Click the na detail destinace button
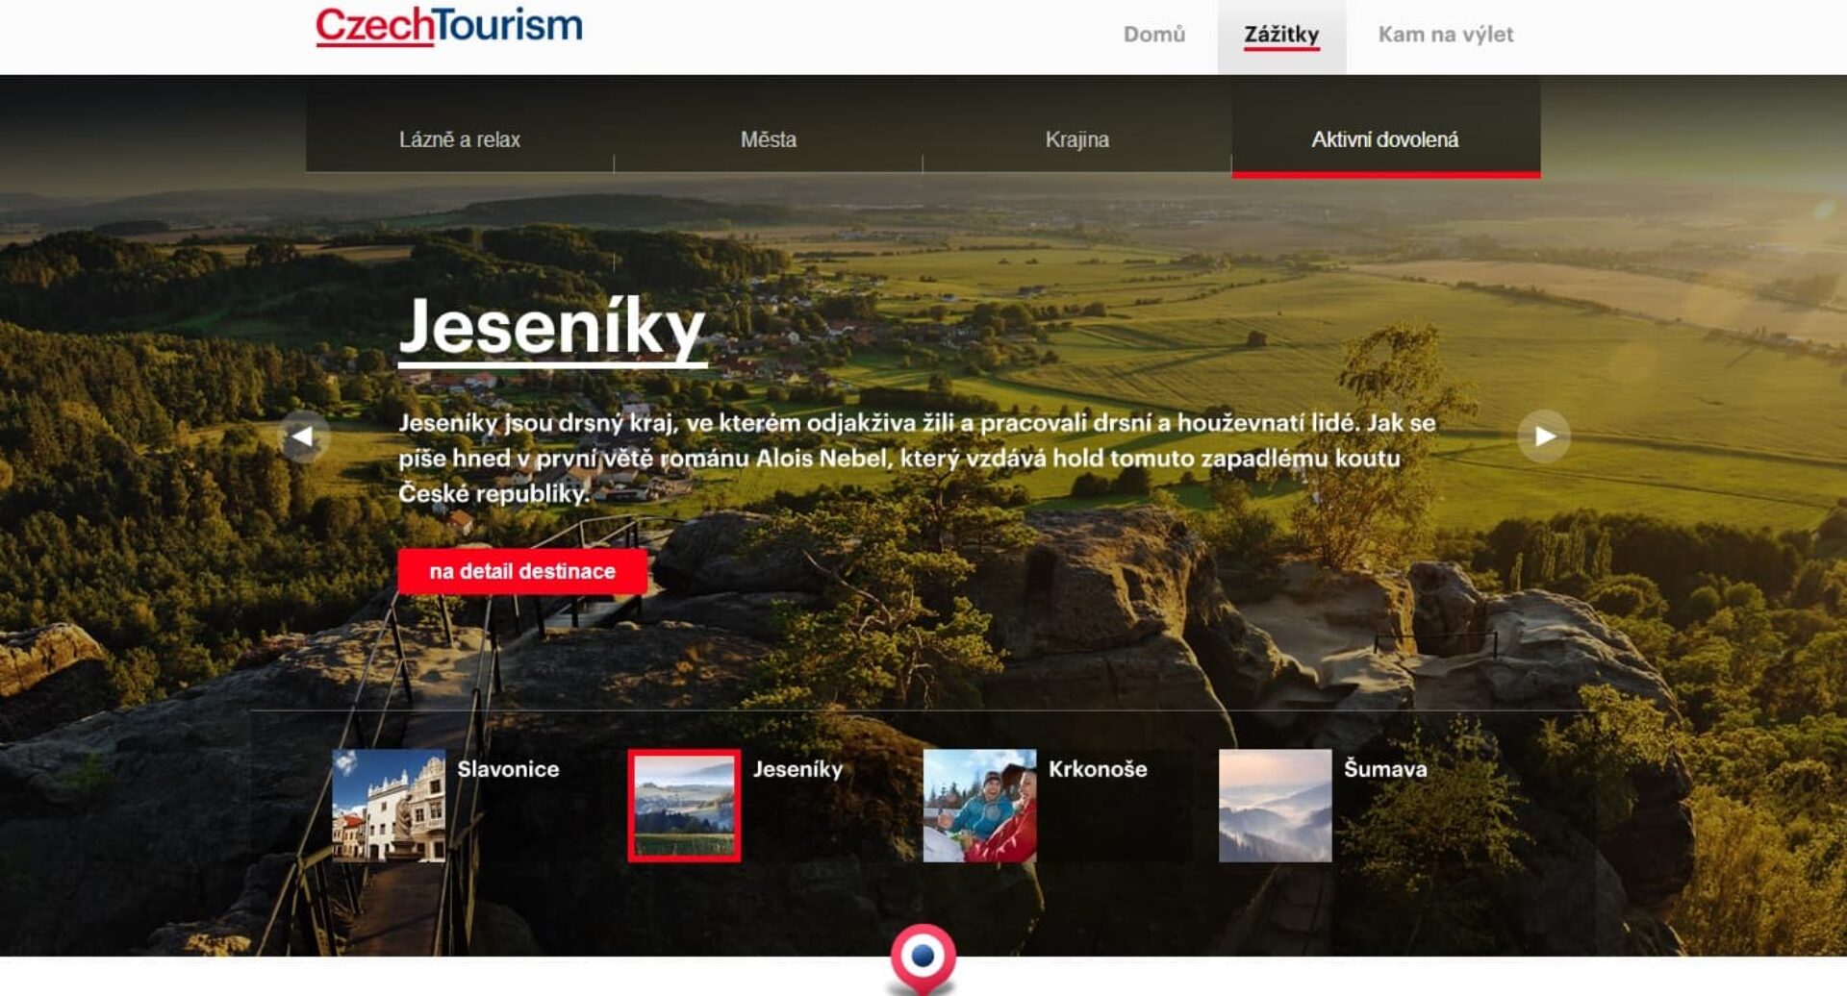The image size is (1847, 996). pos(522,571)
